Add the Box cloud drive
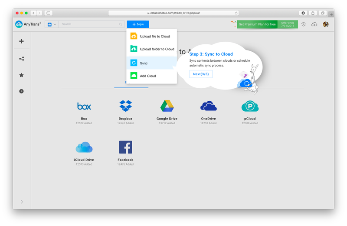Image resolution: width=347 pixels, height=226 pixels. click(84, 112)
